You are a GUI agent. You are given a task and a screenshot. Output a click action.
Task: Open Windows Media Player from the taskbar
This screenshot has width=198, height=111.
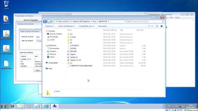tap(29, 106)
